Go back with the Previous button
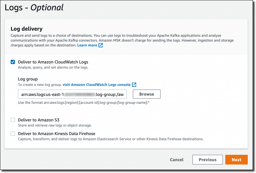 click(x=207, y=160)
